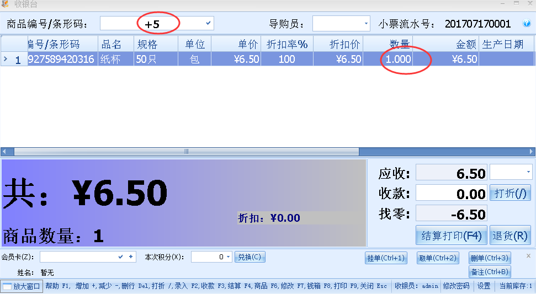Expand the dropdown next to 应收 amount
This screenshot has width=536, height=294.
click(x=528, y=172)
